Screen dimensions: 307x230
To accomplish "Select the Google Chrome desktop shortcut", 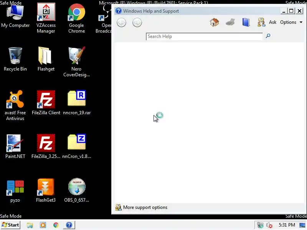I will coord(76,18).
